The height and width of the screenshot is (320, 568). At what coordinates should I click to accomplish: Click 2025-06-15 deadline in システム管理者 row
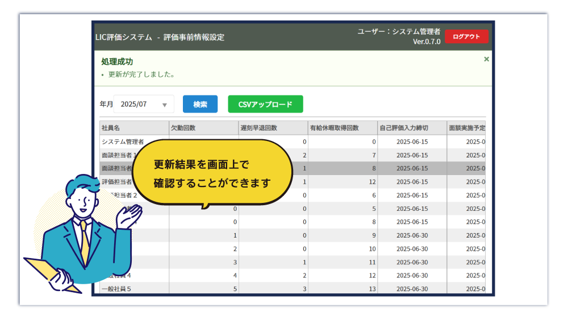(x=412, y=142)
